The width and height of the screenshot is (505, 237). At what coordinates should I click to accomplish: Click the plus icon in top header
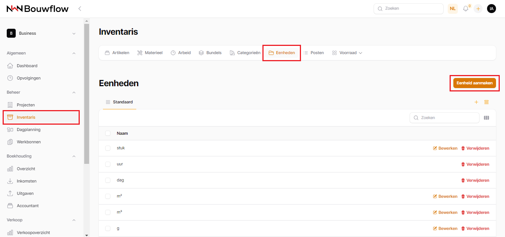(478, 9)
